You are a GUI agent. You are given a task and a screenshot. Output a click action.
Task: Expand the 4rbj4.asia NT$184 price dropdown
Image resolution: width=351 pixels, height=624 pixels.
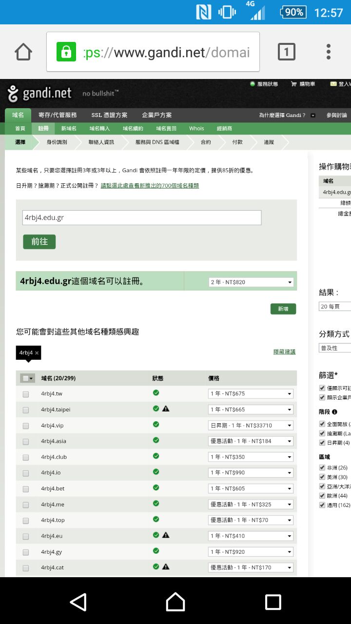pyautogui.click(x=251, y=441)
